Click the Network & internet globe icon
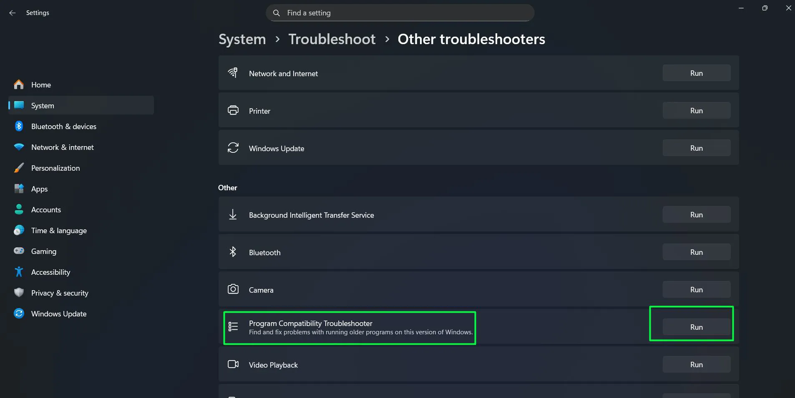Image resolution: width=795 pixels, height=398 pixels. coord(19,147)
